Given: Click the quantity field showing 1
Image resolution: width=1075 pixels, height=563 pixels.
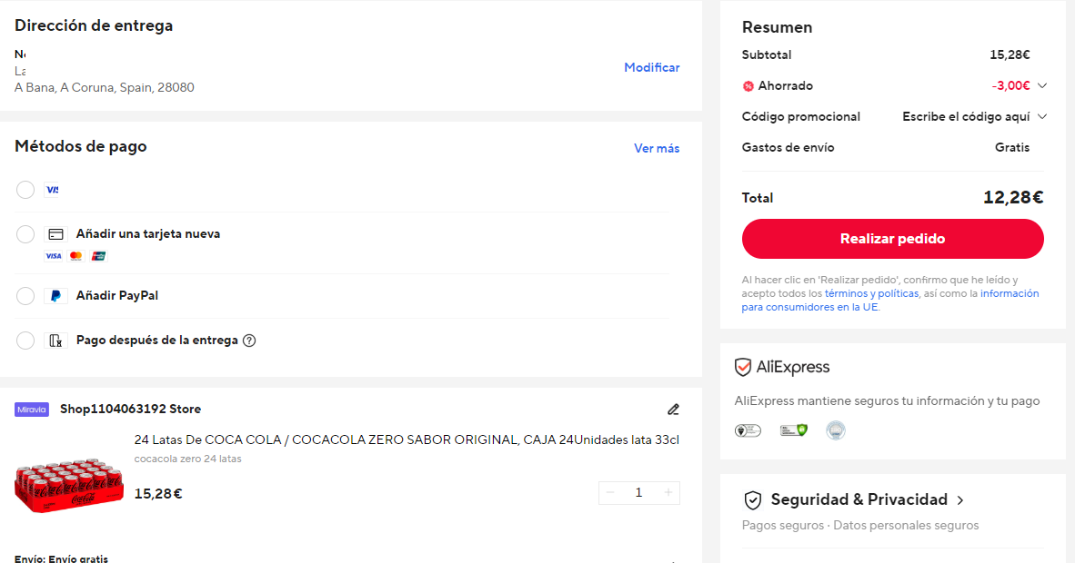Looking at the screenshot, I should 639,492.
